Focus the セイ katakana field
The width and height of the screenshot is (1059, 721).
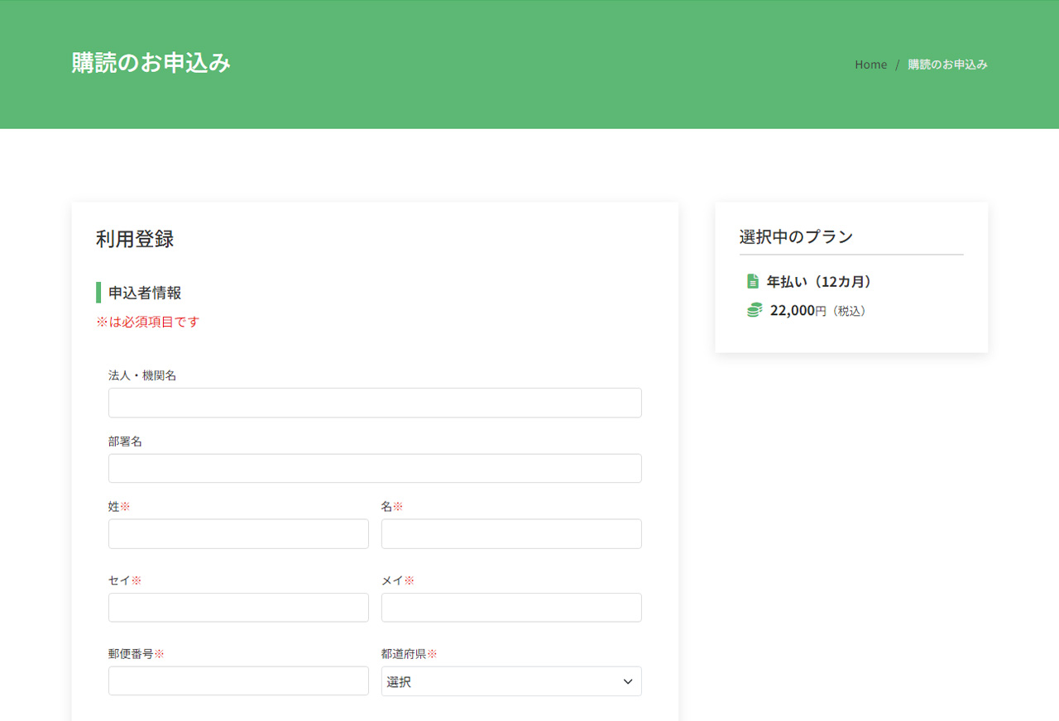(x=238, y=607)
